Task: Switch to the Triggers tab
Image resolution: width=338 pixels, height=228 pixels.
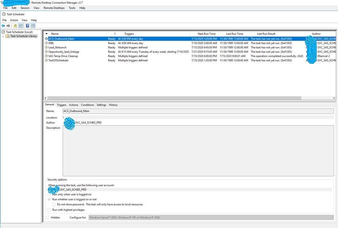Action: 62,105
